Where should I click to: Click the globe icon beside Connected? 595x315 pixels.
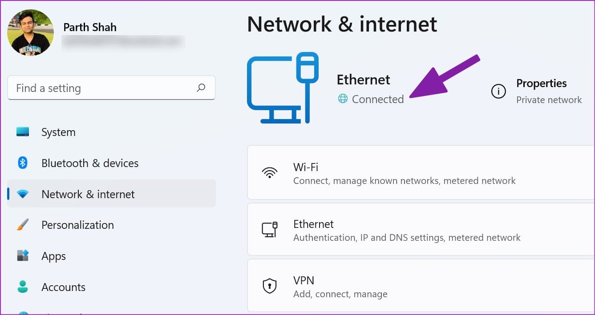(x=343, y=99)
